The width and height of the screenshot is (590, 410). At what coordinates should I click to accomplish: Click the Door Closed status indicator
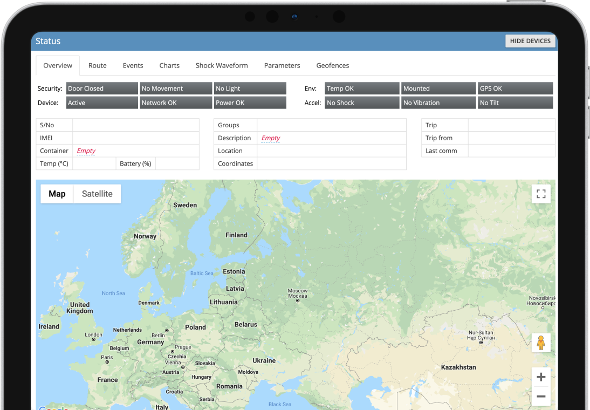pyautogui.click(x=102, y=88)
